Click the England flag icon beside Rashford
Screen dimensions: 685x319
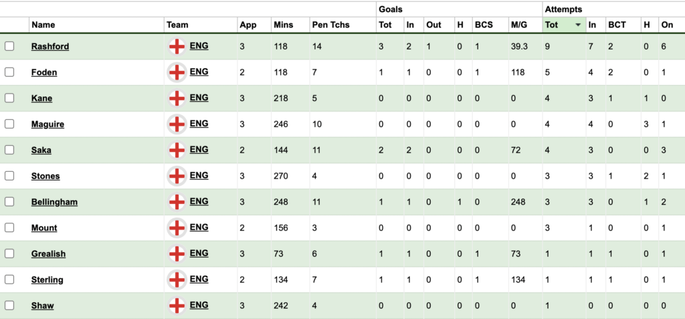coord(177,47)
